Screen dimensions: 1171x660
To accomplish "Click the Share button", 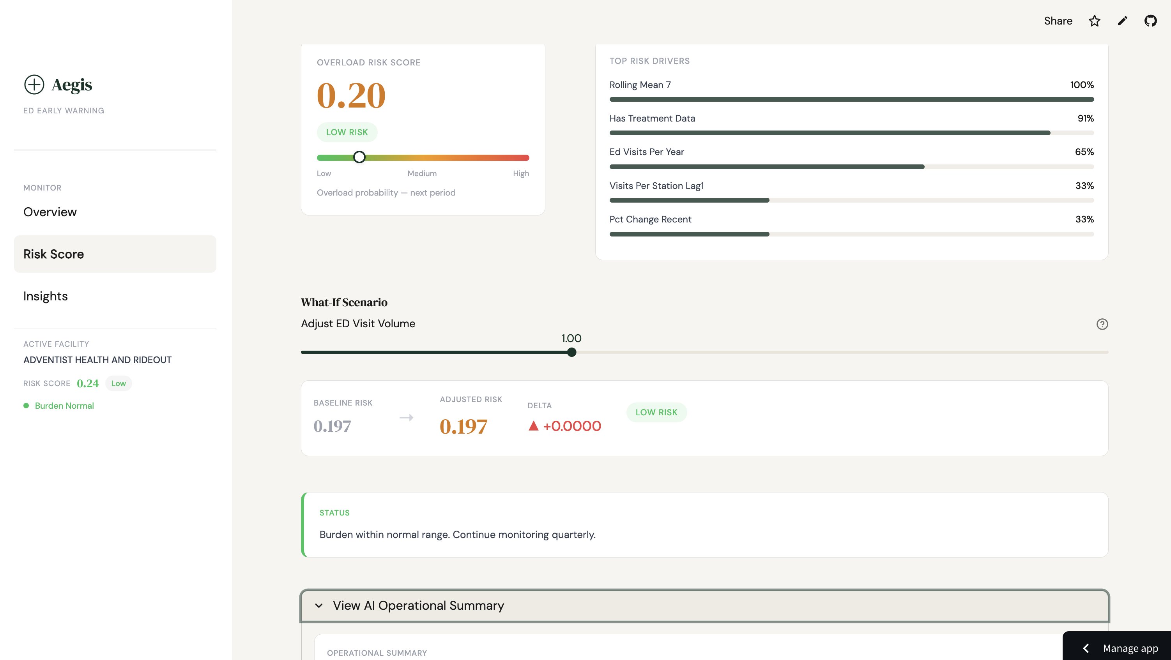I will tap(1058, 21).
